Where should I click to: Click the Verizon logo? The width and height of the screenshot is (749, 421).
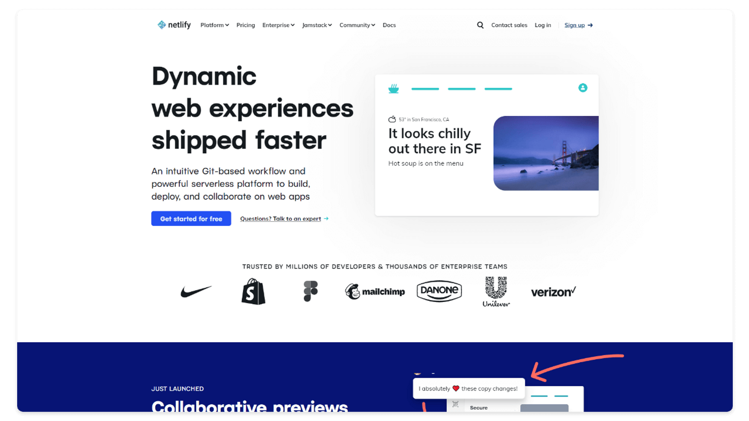pos(553,292)
